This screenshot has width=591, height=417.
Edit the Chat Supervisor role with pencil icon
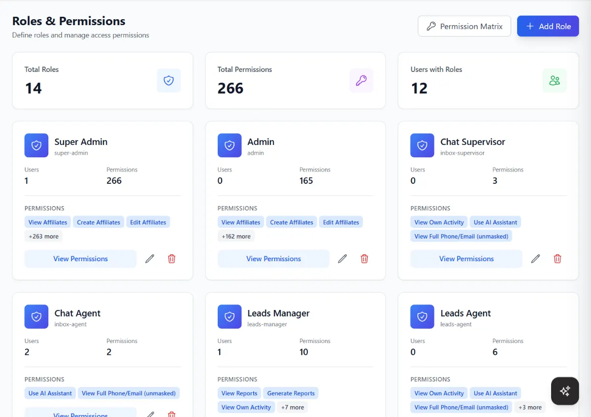click(x=536, y=258)
